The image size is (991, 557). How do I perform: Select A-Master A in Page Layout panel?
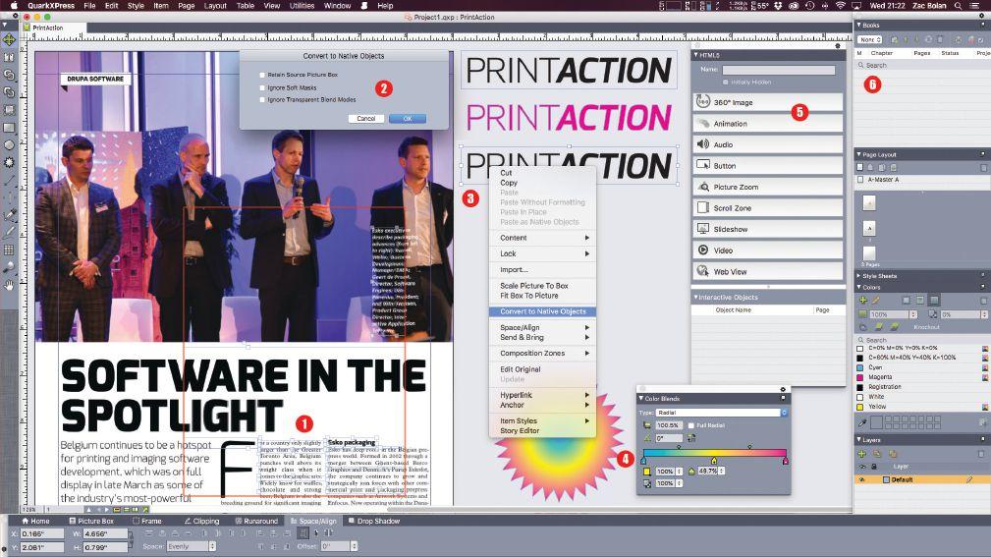point(883,180)
